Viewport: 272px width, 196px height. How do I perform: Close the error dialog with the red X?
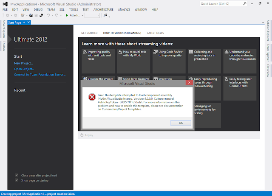189,83
